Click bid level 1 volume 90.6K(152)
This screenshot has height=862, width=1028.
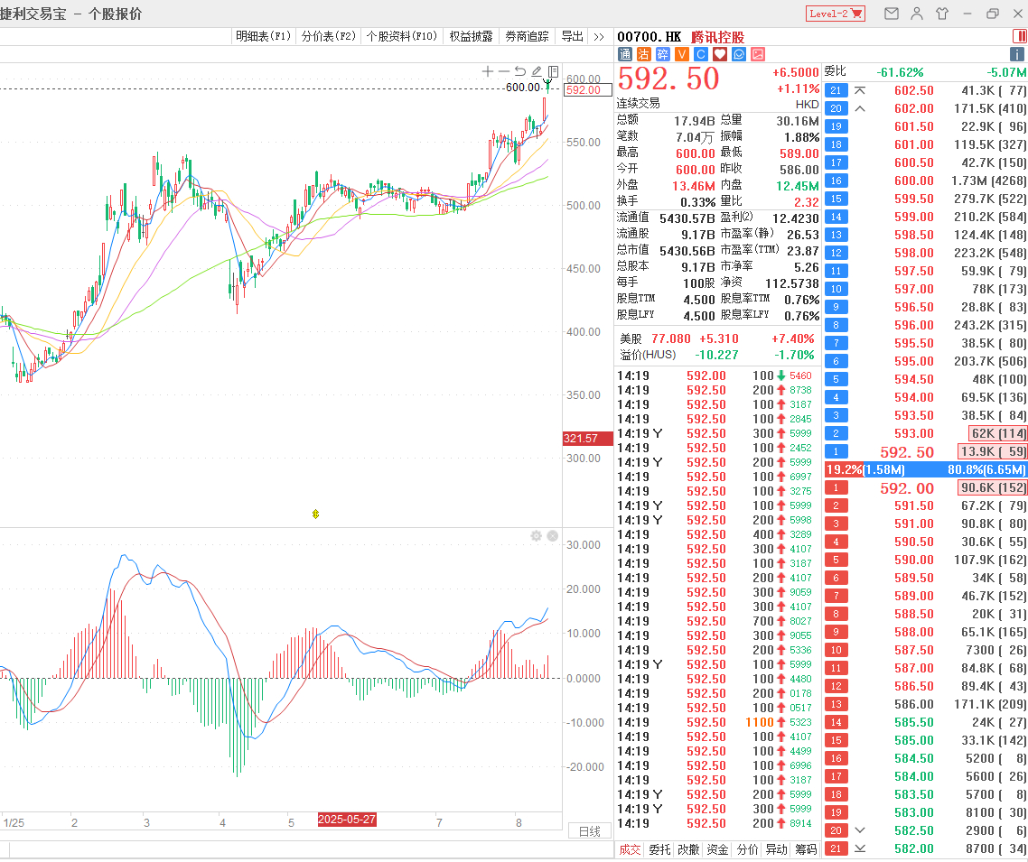click(x=993, y=488)
